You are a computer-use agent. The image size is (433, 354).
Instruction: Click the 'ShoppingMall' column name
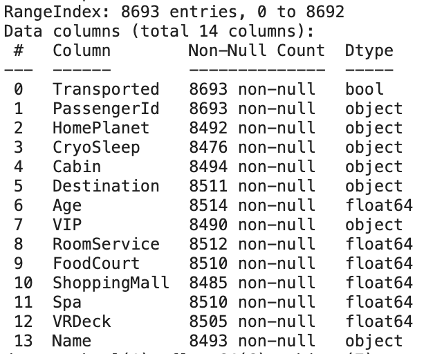tap(110, 283)
